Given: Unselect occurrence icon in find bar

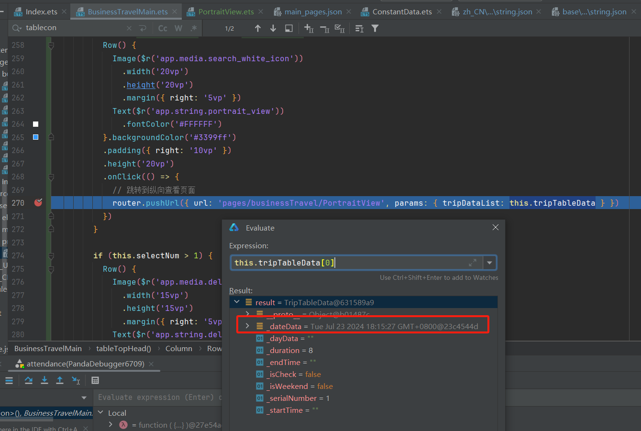Looking at the screenshot, I should [x=324, y=29].
